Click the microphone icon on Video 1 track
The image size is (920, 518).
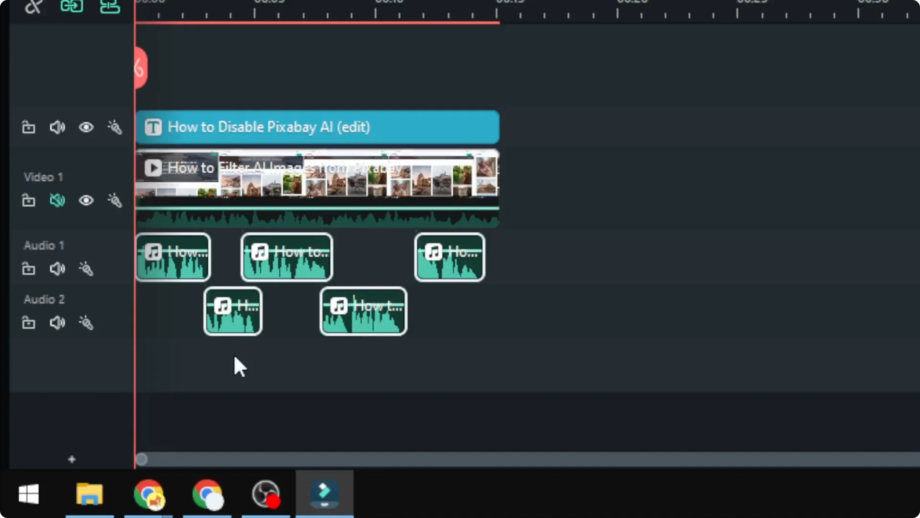(115, 200)
